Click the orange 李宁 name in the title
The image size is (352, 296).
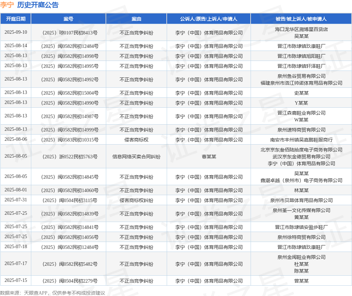click(x=7, y=5)
